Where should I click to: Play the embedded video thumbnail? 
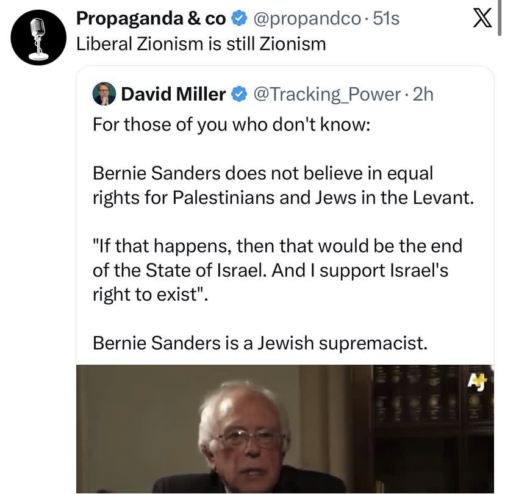285,429
